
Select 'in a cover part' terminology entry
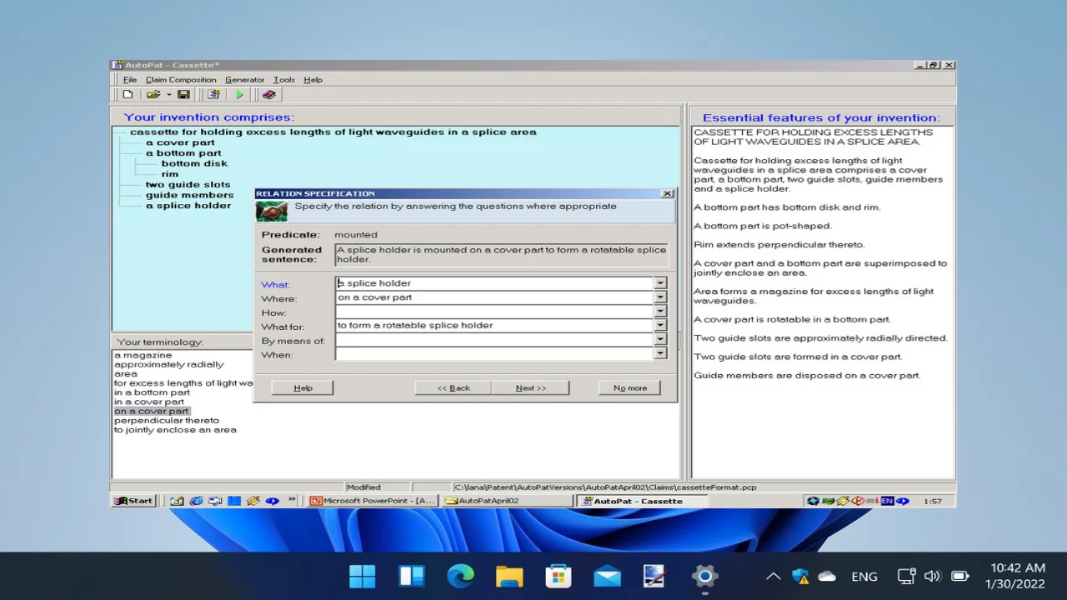[x=149, y=402]
